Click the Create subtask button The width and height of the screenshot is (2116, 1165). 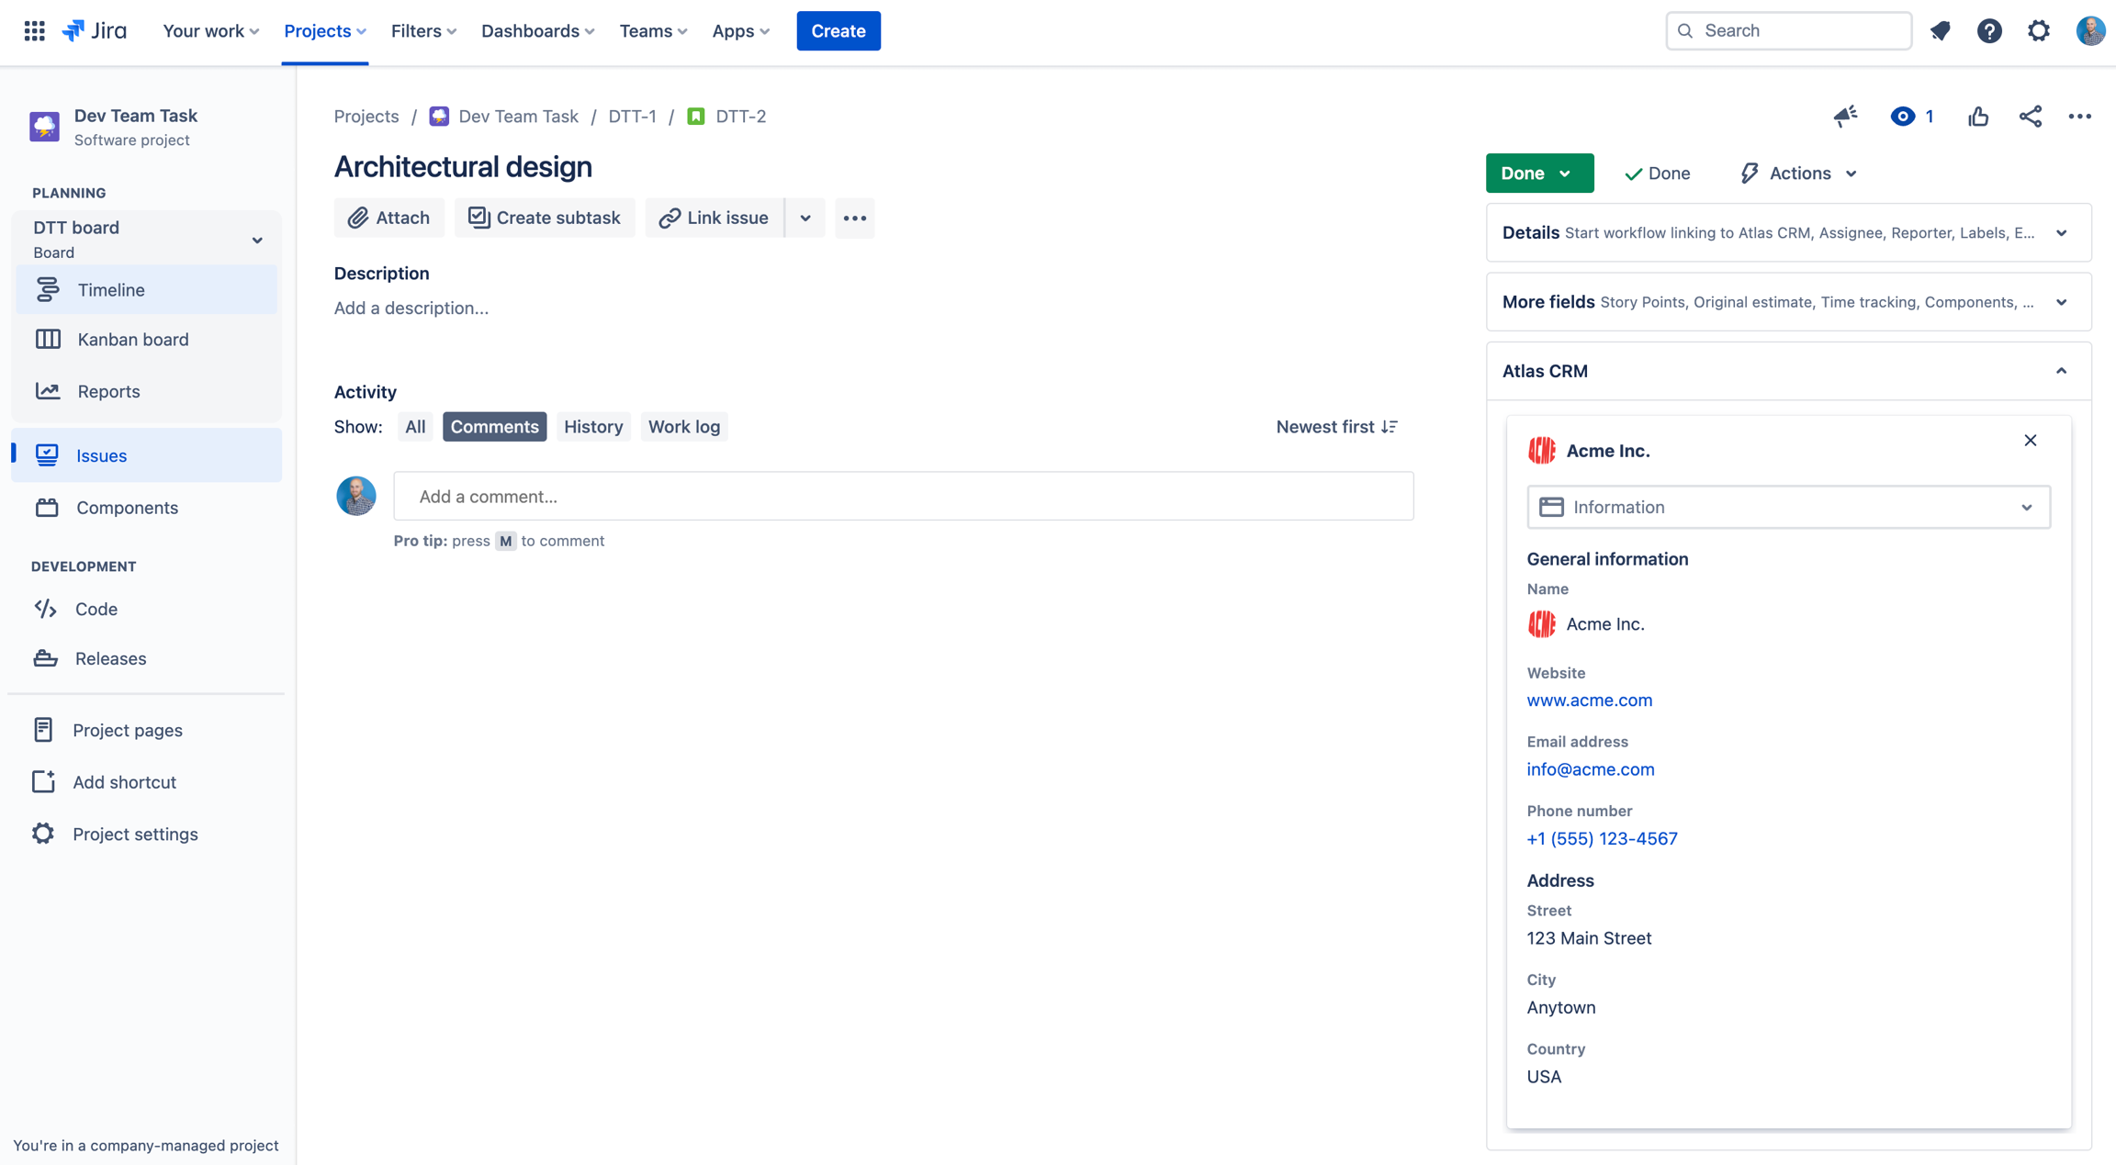tap(545, 218)
